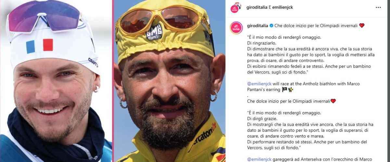Click the blue verified badge next to giroditalia
Image resolution: width=390 pixels, height=162 pixels.
coord(271,25)
